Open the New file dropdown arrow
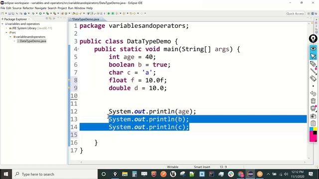 pos(6,13)
